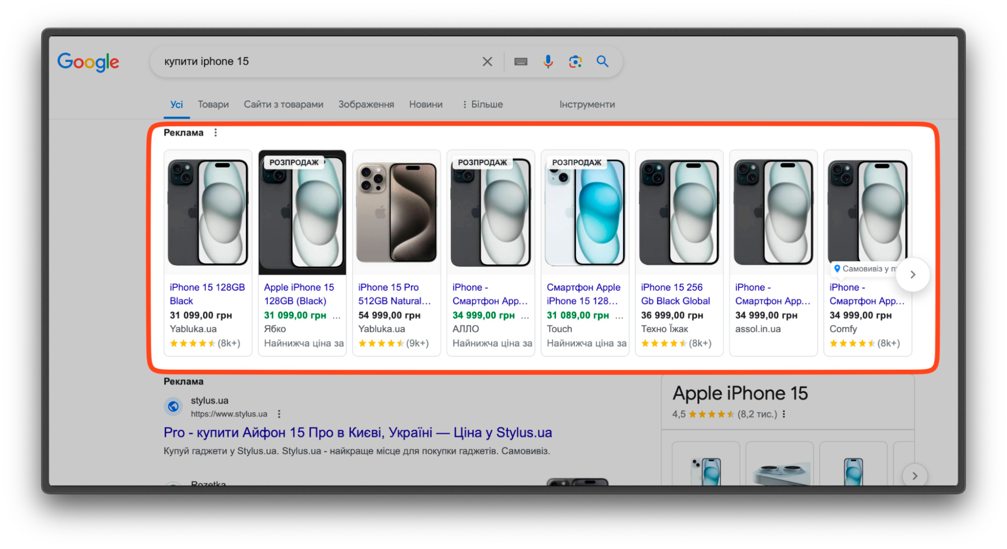Click the 4,5 star rating (8,2 тис.) in panel
This screenshot has width=1007, height=549.
point(724,414)
